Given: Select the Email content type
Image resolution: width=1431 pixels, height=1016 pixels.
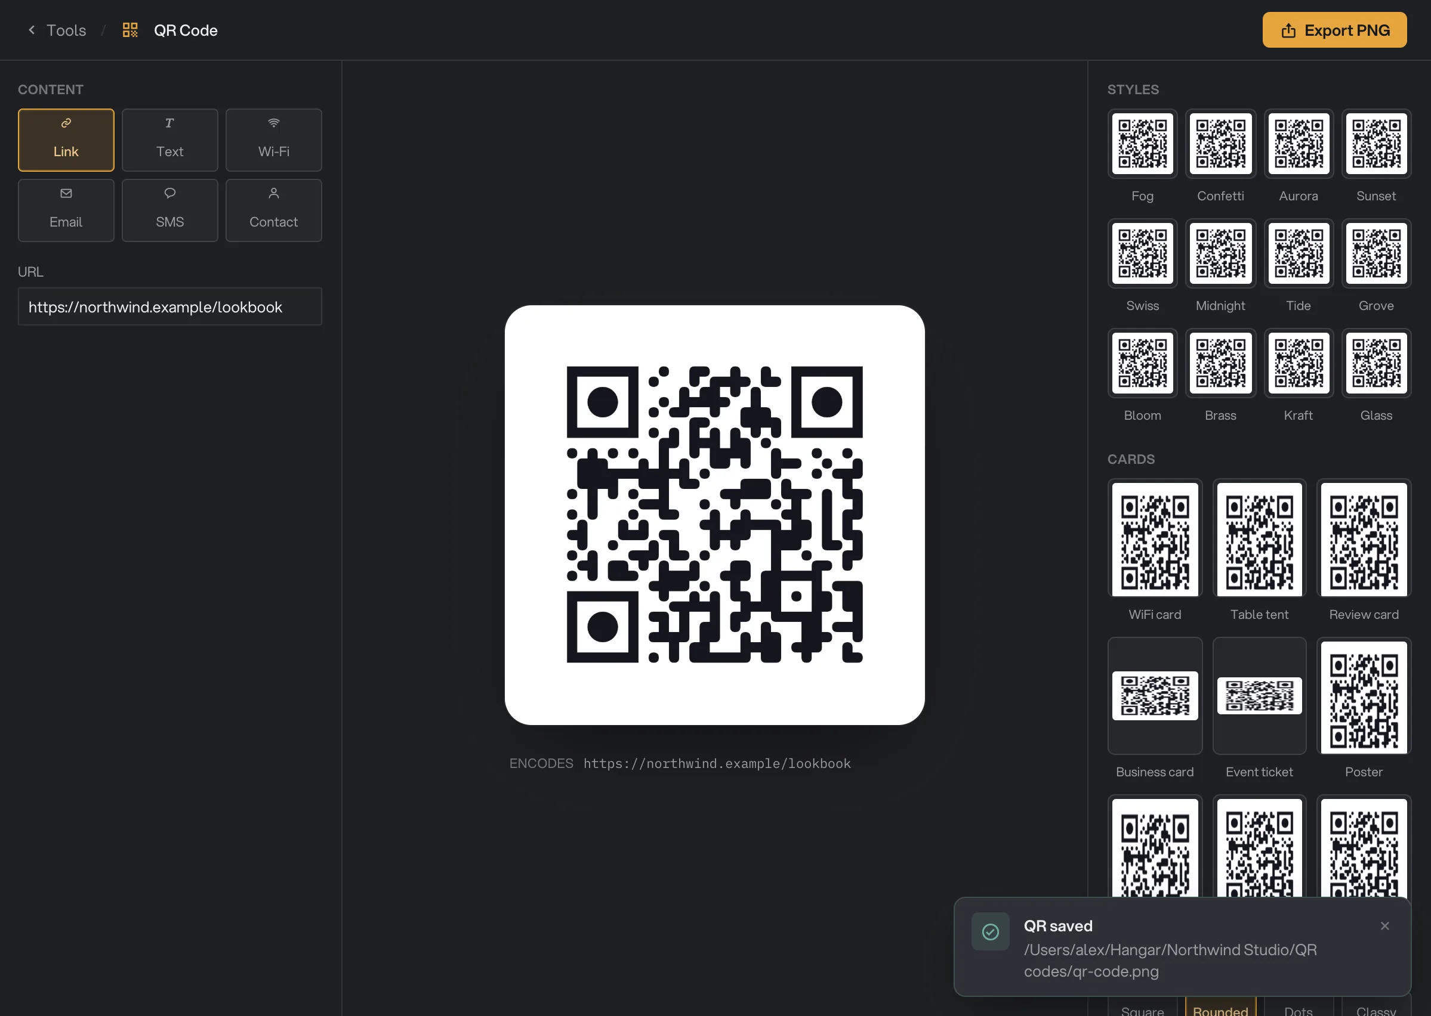Looking at the screenshot, I should (66, 210).
